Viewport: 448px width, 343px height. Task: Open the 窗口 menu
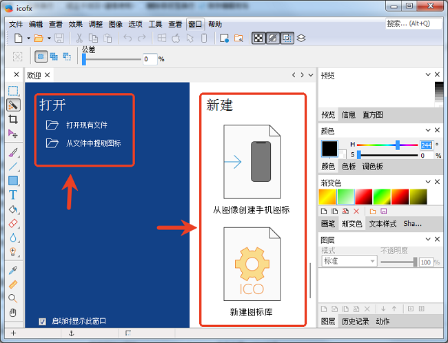[195, 24]
